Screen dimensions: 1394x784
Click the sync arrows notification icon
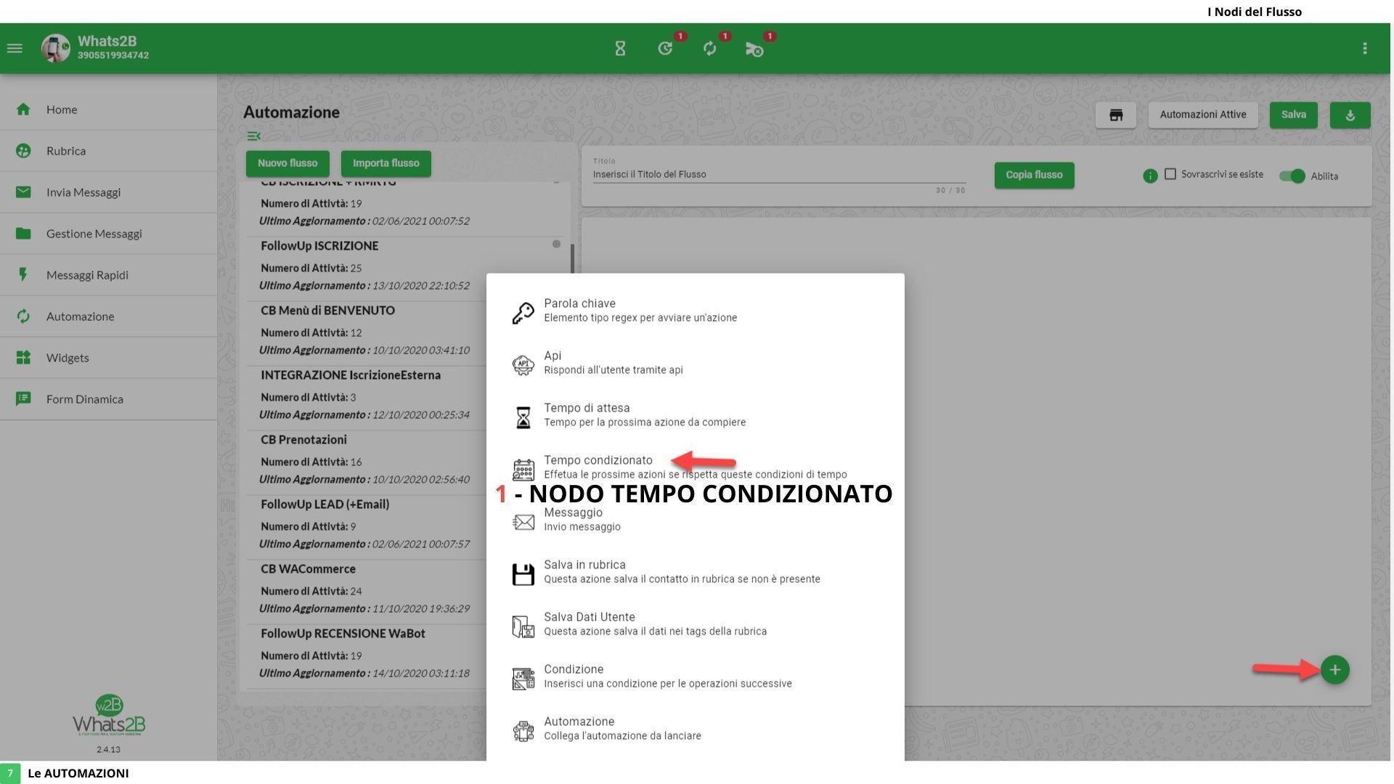(710, 49)
